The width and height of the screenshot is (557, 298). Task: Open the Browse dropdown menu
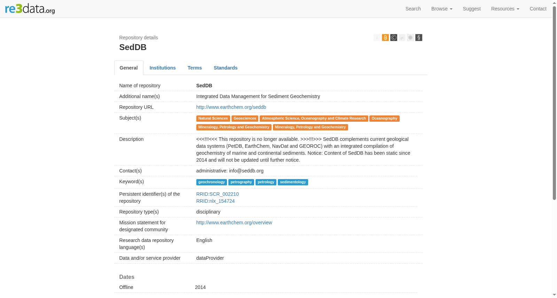pos(442,9)
